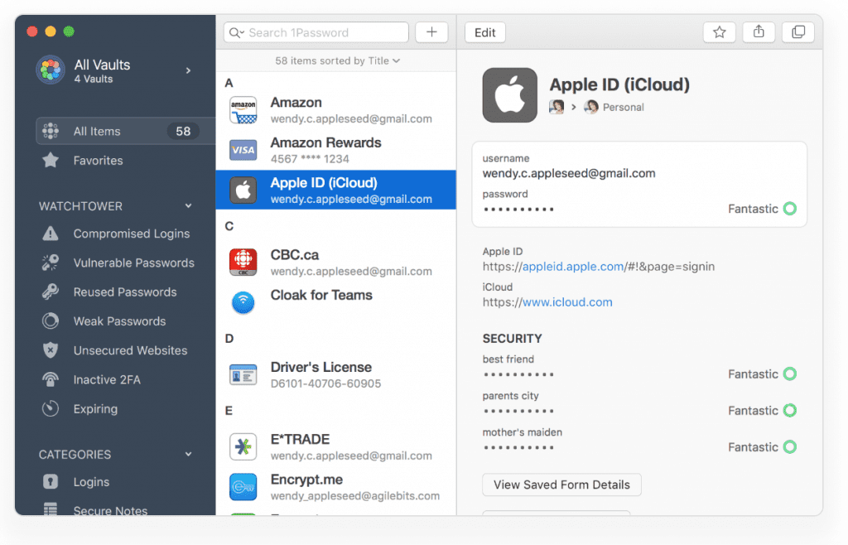Open Inactive 2FA signal icon
Screen dimensions: 848x545
[51, 379]
